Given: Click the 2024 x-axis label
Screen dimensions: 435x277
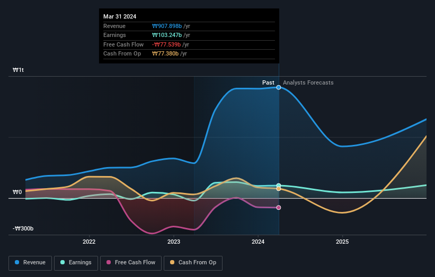Looking at the screenshot, I should point(258,242).
